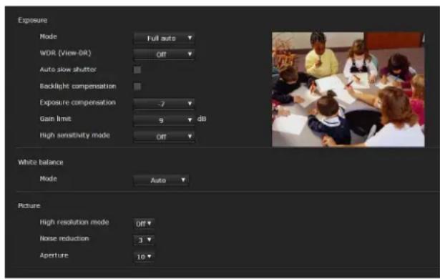440x279 pixels.
Task: Click the Gain limit label
Action: point(56,119)
